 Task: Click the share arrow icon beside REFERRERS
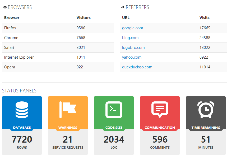click(x=123, y=7)
